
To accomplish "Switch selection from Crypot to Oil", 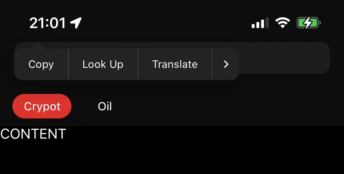I will [x=104, y=106].
